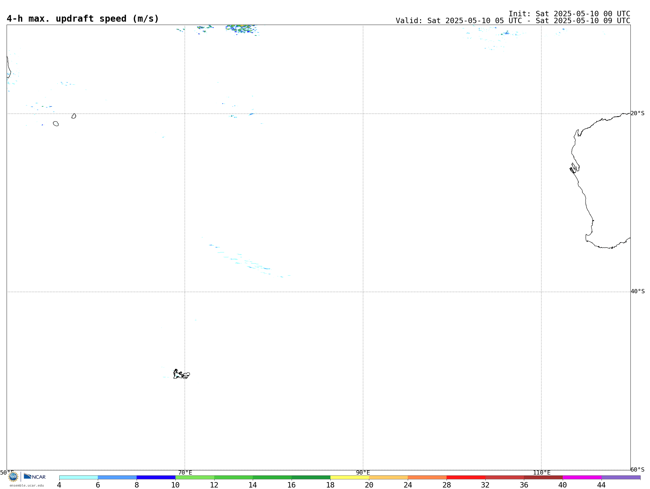Click the colorbar tick label '4'
Image resolution: width=650 pixels, height=489 pixels.
click(x=59, y=485)
